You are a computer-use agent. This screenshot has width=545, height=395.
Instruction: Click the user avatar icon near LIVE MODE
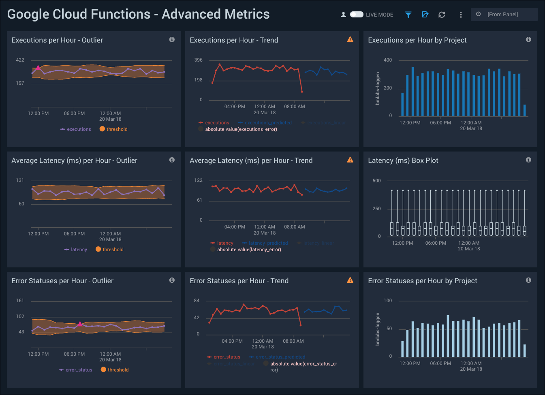click(343, 14)
